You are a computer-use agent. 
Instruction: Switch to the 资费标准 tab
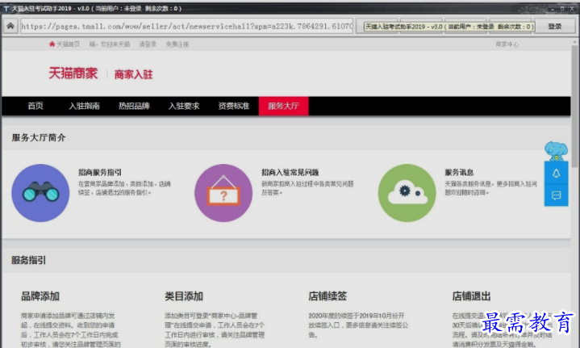pyautogui.click(x=234, y=106)
